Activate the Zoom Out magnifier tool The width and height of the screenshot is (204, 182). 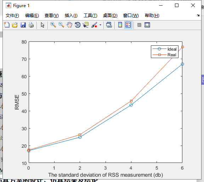point(61,25)
